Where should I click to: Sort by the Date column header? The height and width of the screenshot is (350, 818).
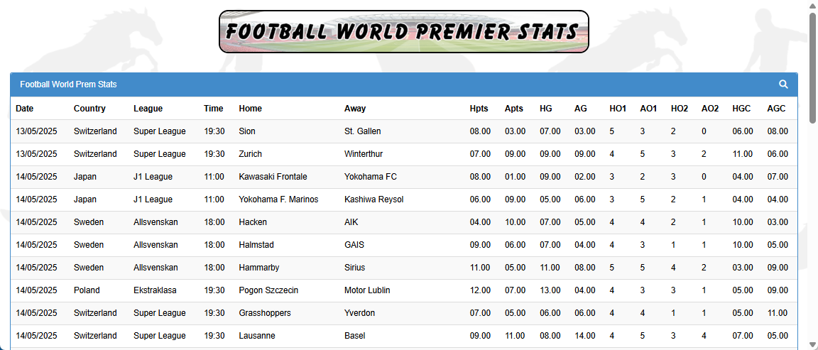pyautogui.click(x=25, y=109)
